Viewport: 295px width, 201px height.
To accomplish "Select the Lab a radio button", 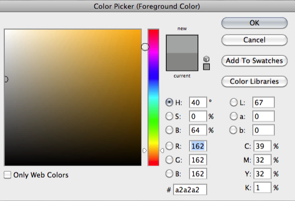I will coord(233,116).
